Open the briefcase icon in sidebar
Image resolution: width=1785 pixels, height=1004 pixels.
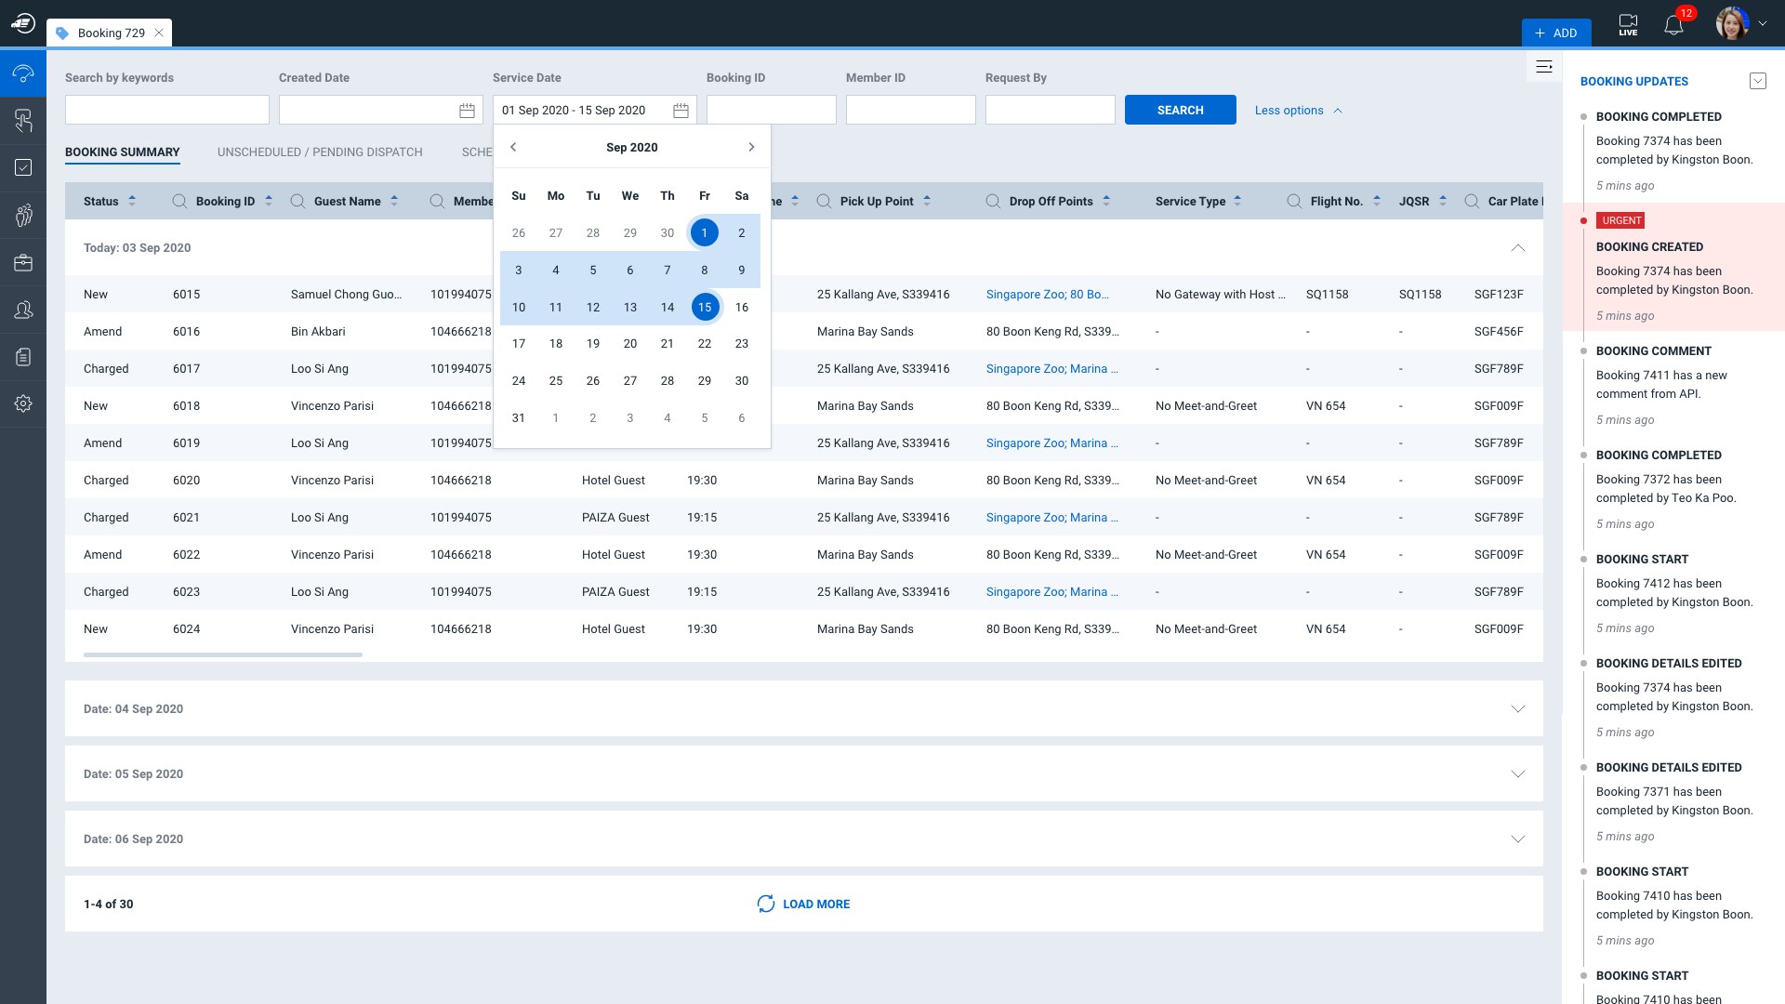[23, 263]
